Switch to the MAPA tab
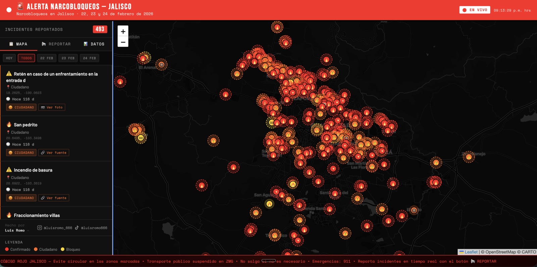537x267 pixels. [18, 44]
